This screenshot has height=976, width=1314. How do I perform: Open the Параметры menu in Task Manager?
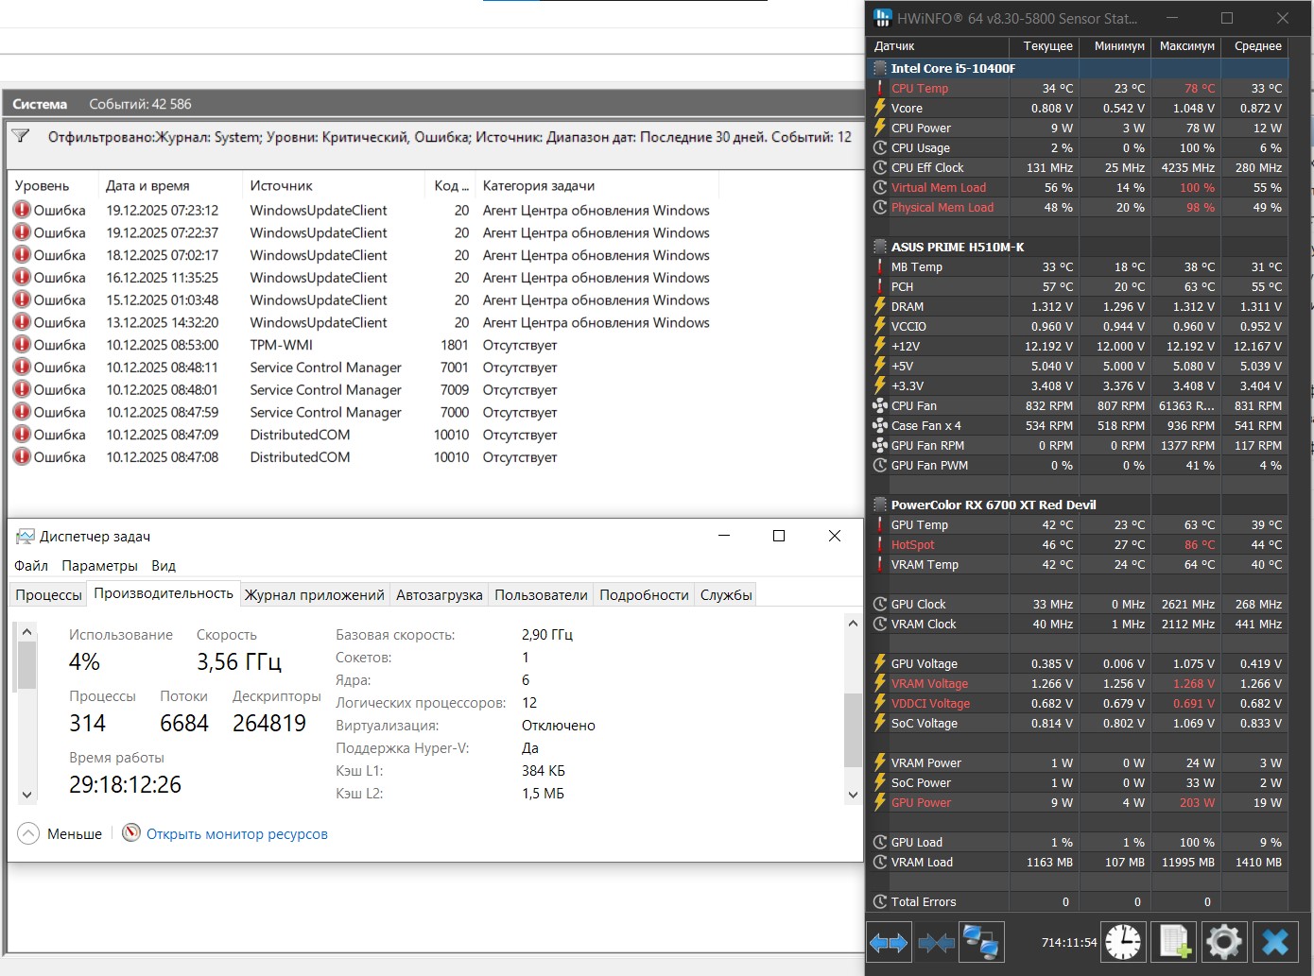[x=99, y=566]
